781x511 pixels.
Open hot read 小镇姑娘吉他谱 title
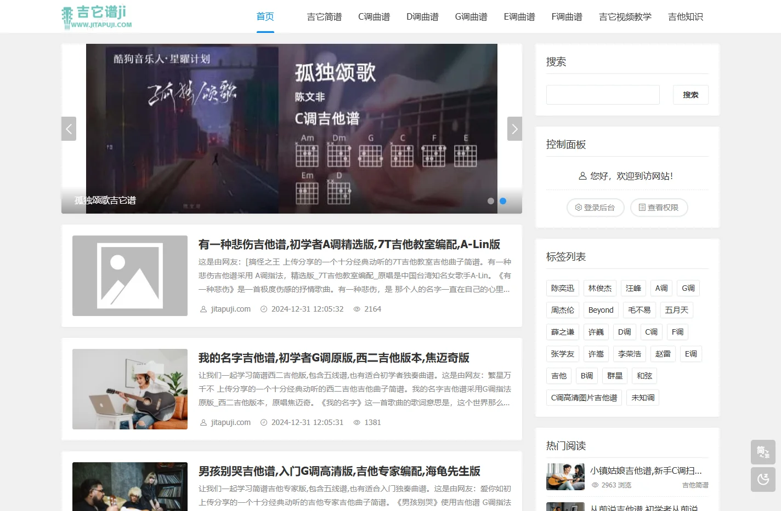click(646, 470)
